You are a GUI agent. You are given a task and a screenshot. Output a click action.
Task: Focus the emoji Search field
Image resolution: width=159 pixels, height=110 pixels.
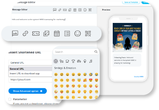[x=76, y=52]
